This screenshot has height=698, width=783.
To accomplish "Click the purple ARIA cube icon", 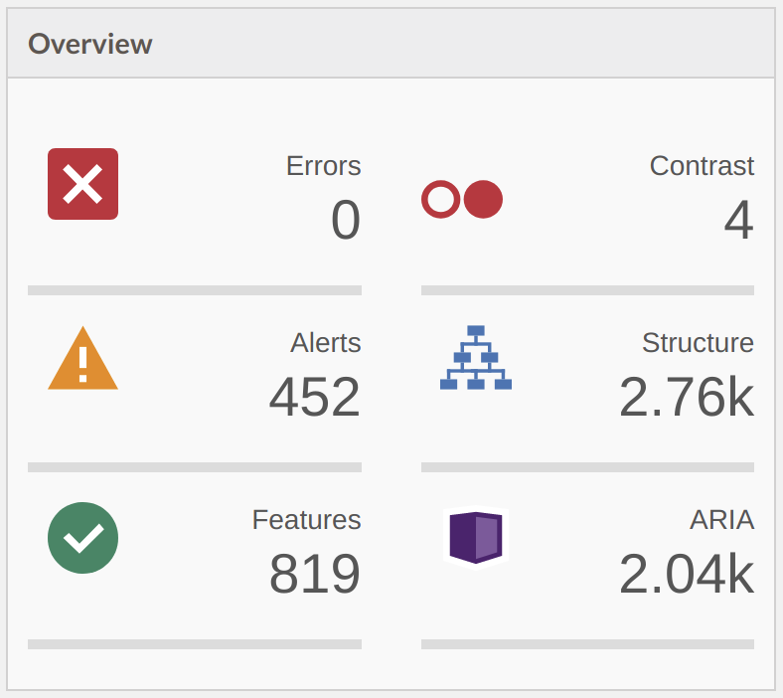I will pos(476,538).
